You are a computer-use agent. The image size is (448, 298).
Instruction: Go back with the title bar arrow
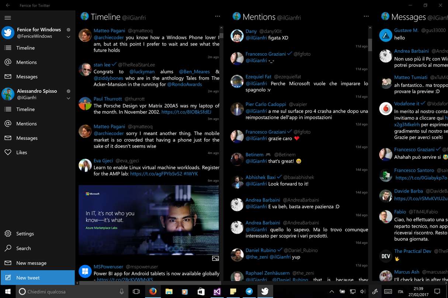tap(8, 6)
